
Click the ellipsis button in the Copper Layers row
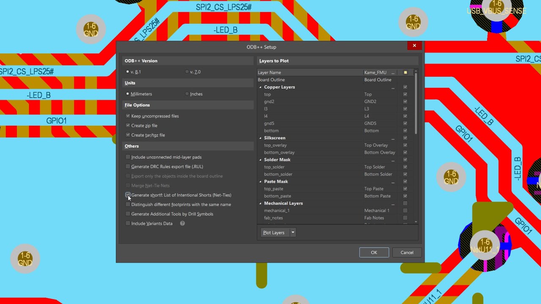pos(393,87)
